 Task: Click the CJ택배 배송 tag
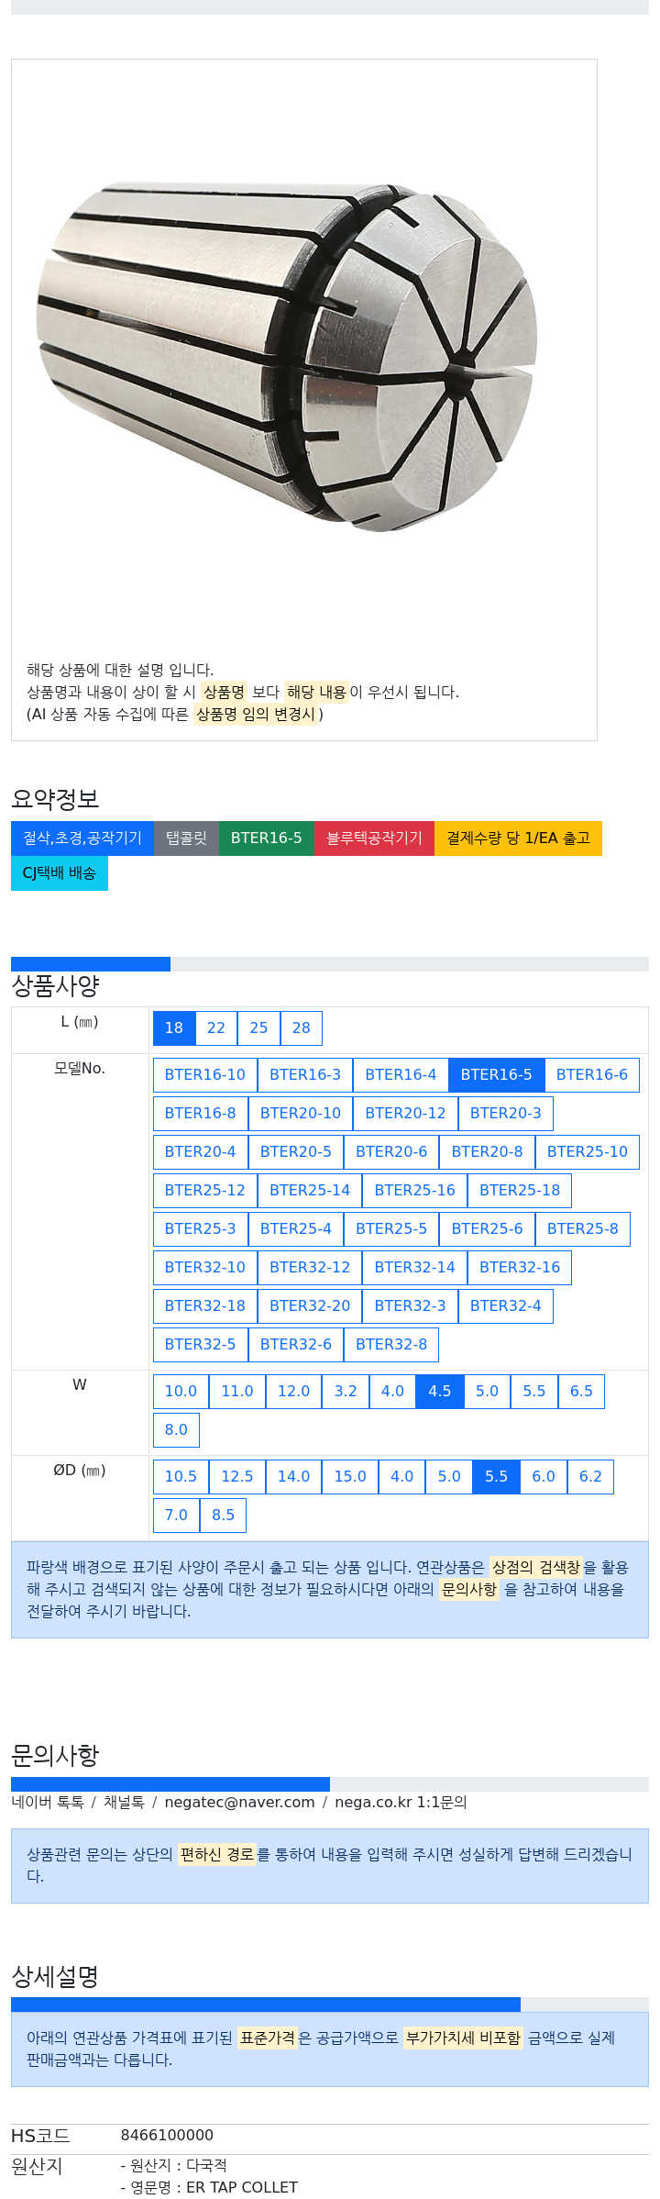pos(60,872)
